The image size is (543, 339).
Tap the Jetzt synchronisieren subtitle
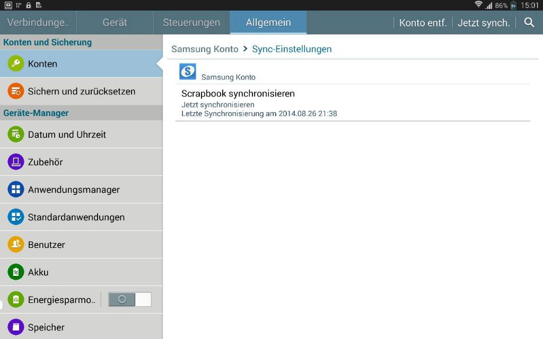pos(218,104)
